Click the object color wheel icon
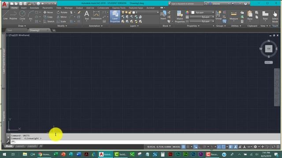 187,12
